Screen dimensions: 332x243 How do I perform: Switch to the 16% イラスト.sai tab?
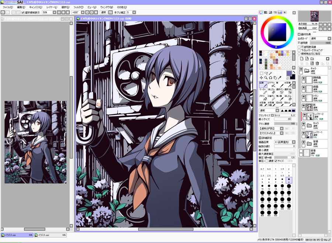pos(51,235)
